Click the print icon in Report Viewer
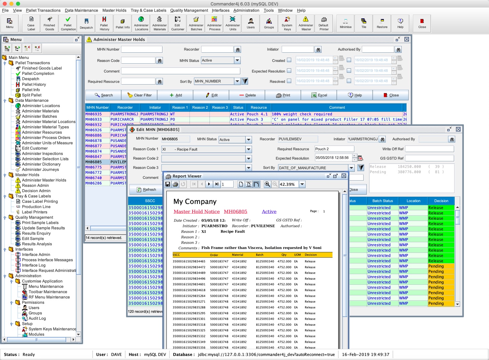Screen dimensions: 489x360 point(175,184)
